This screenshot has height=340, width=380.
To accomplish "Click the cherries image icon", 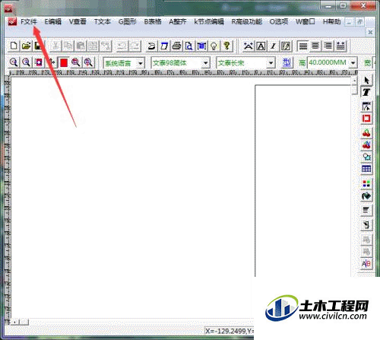I will [x=366, y=133].
